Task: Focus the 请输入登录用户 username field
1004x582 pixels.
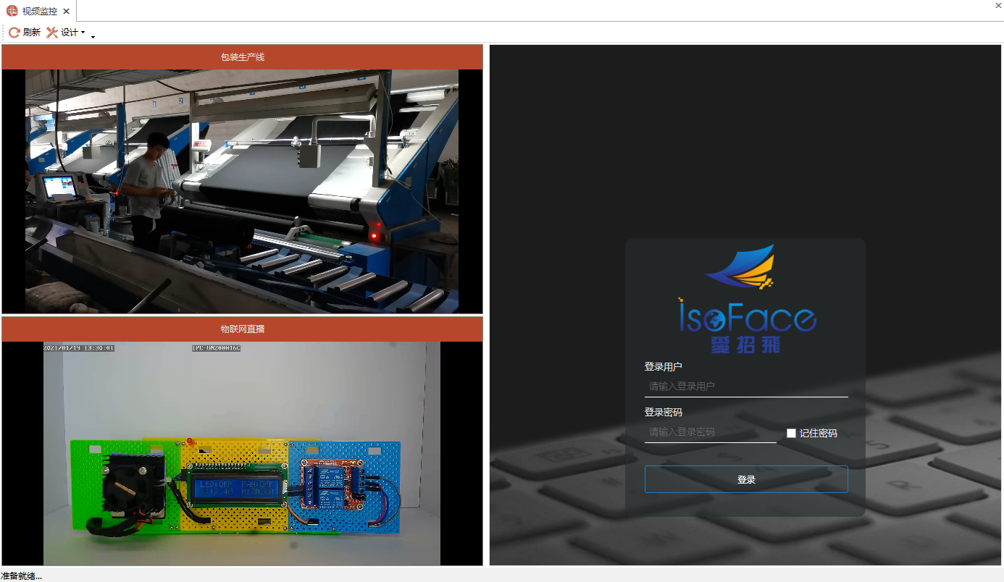Action: coord(746,387)
